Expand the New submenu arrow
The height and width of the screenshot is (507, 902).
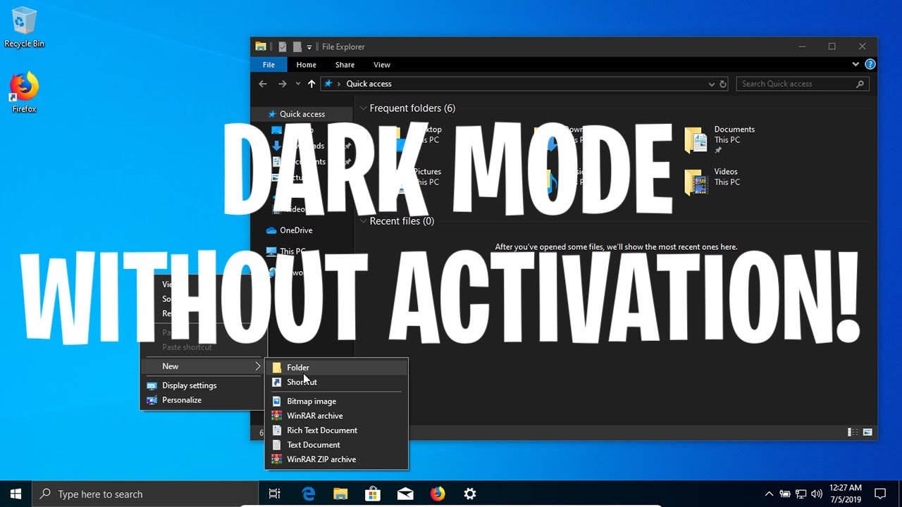pos(258,366)
